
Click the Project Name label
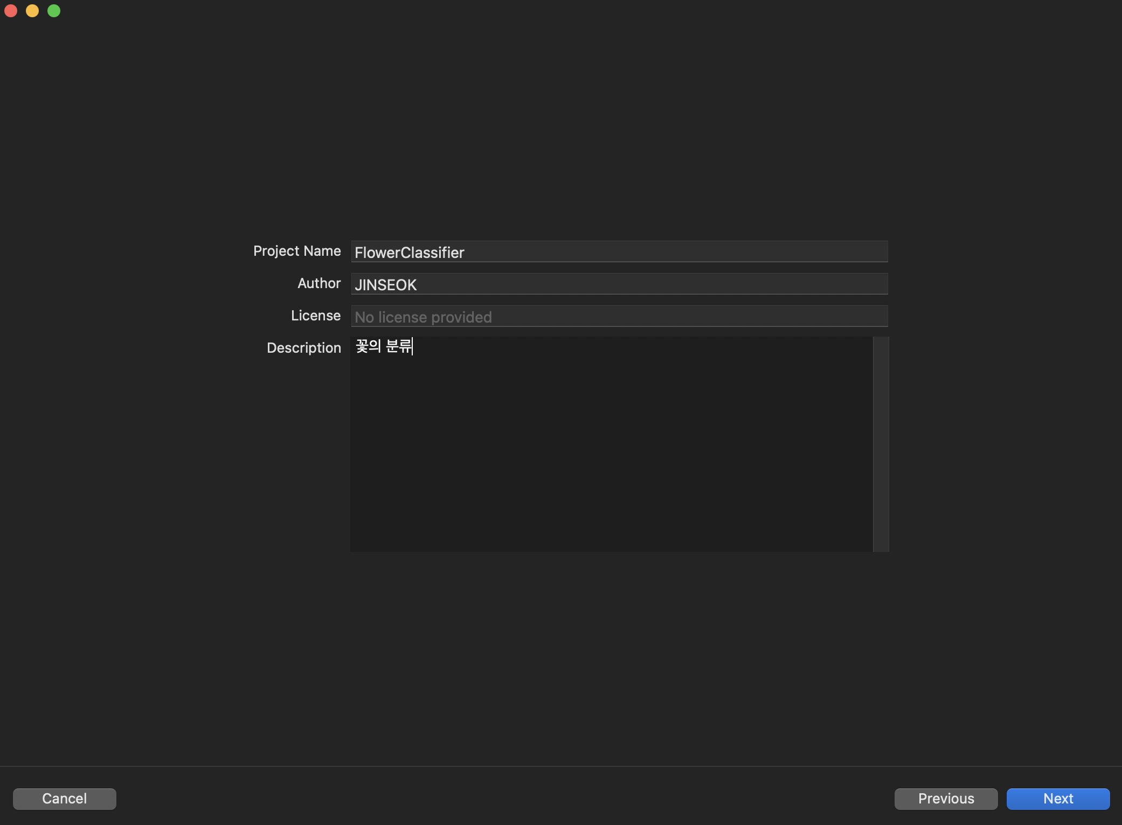[297, 251]
